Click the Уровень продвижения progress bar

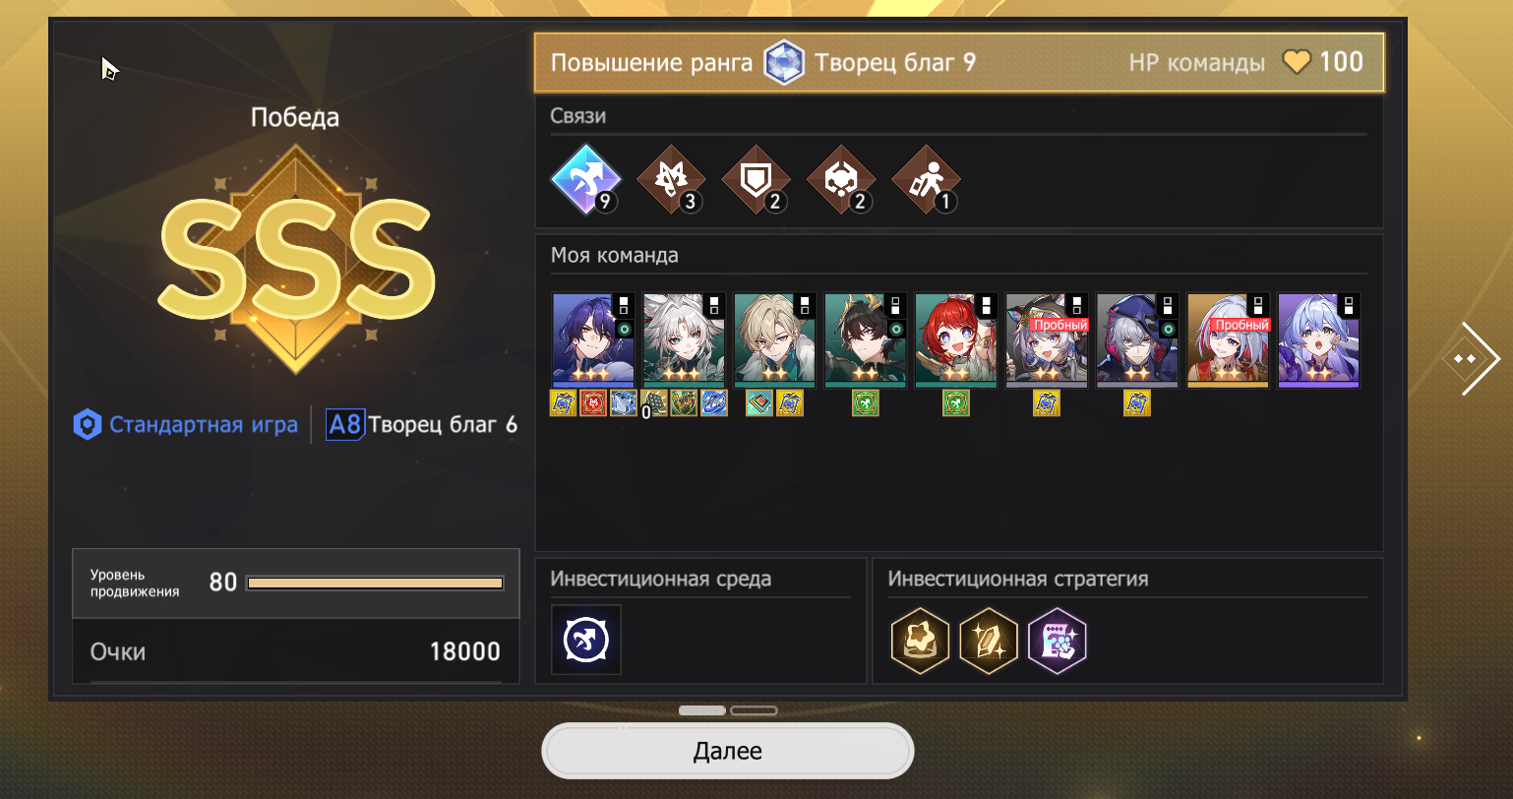point(375,584)
